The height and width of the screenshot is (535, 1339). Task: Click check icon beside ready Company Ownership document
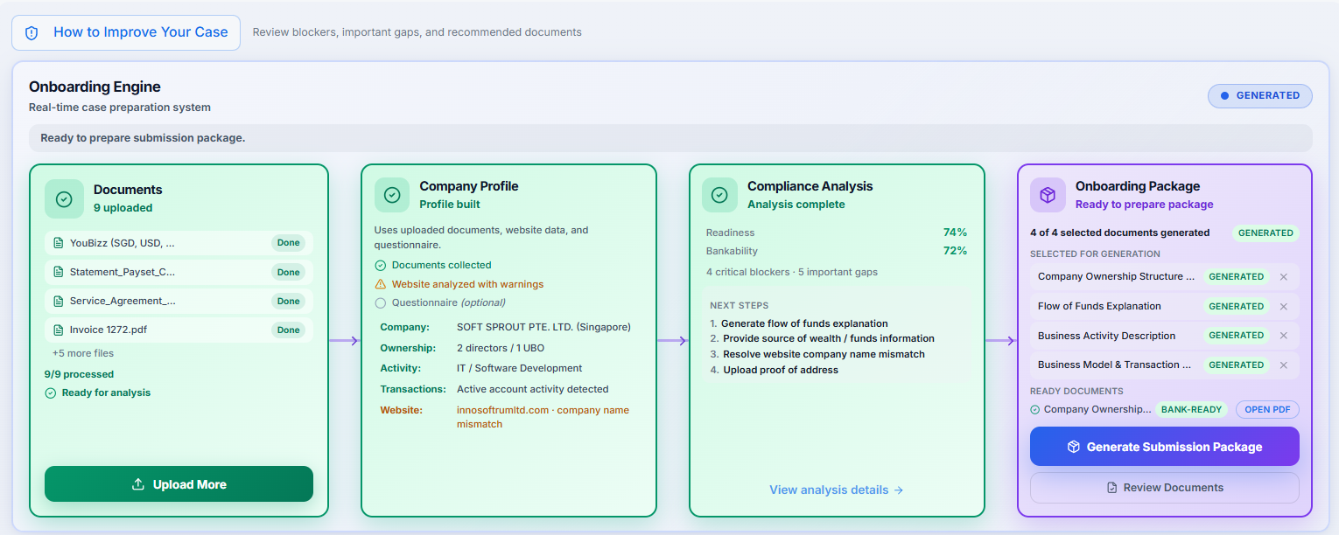[x=1035, y=409]
